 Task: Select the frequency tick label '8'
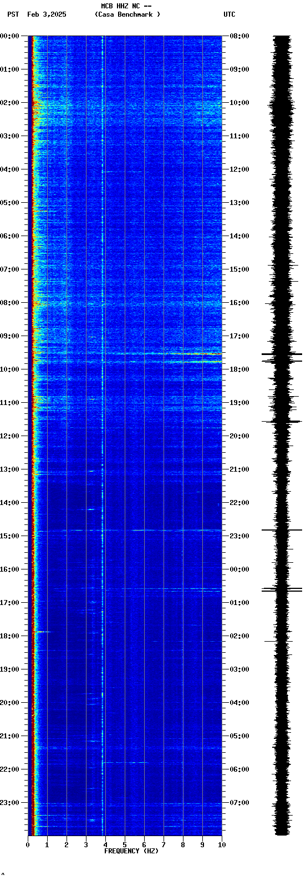[183, 845]
